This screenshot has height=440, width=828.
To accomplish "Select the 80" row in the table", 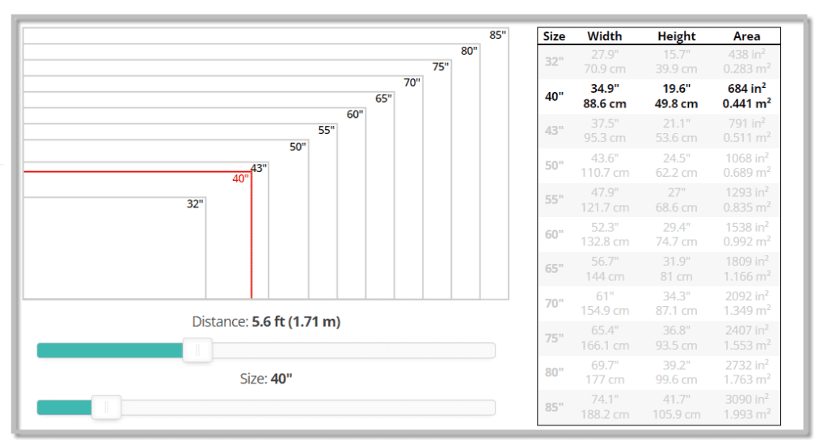I will point(658,374).
